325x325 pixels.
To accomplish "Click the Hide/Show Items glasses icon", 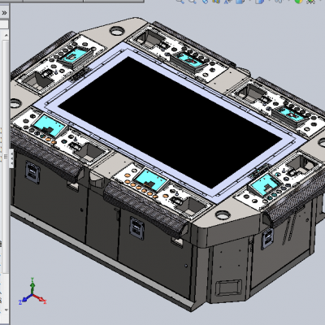I will tap(279, 2).
